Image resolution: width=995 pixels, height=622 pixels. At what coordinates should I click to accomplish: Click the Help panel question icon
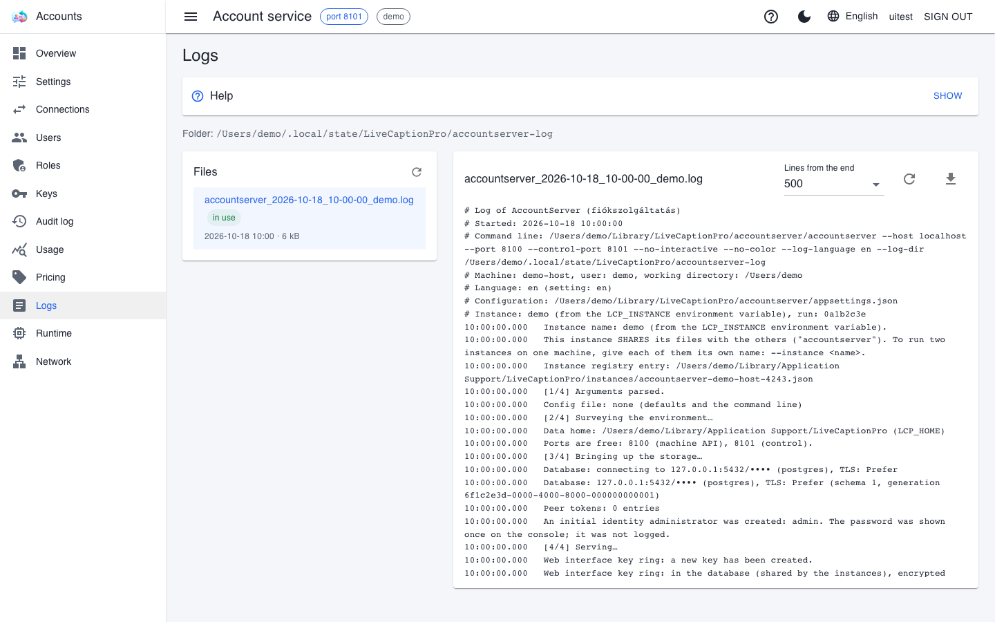pos(198,96)
